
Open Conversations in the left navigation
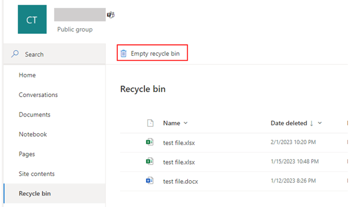pyautogui.click(x=38, y=95)
